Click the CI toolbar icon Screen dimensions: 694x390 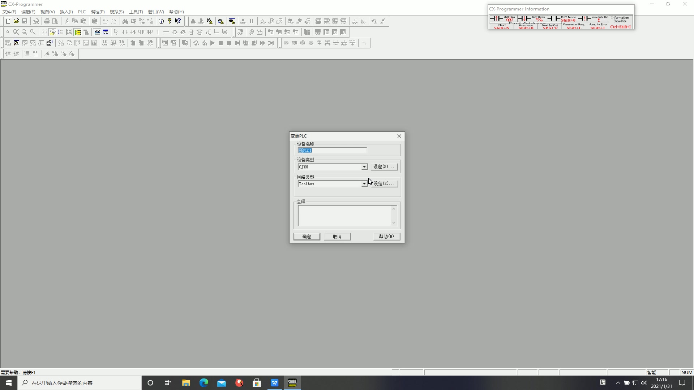pos(106,32)
